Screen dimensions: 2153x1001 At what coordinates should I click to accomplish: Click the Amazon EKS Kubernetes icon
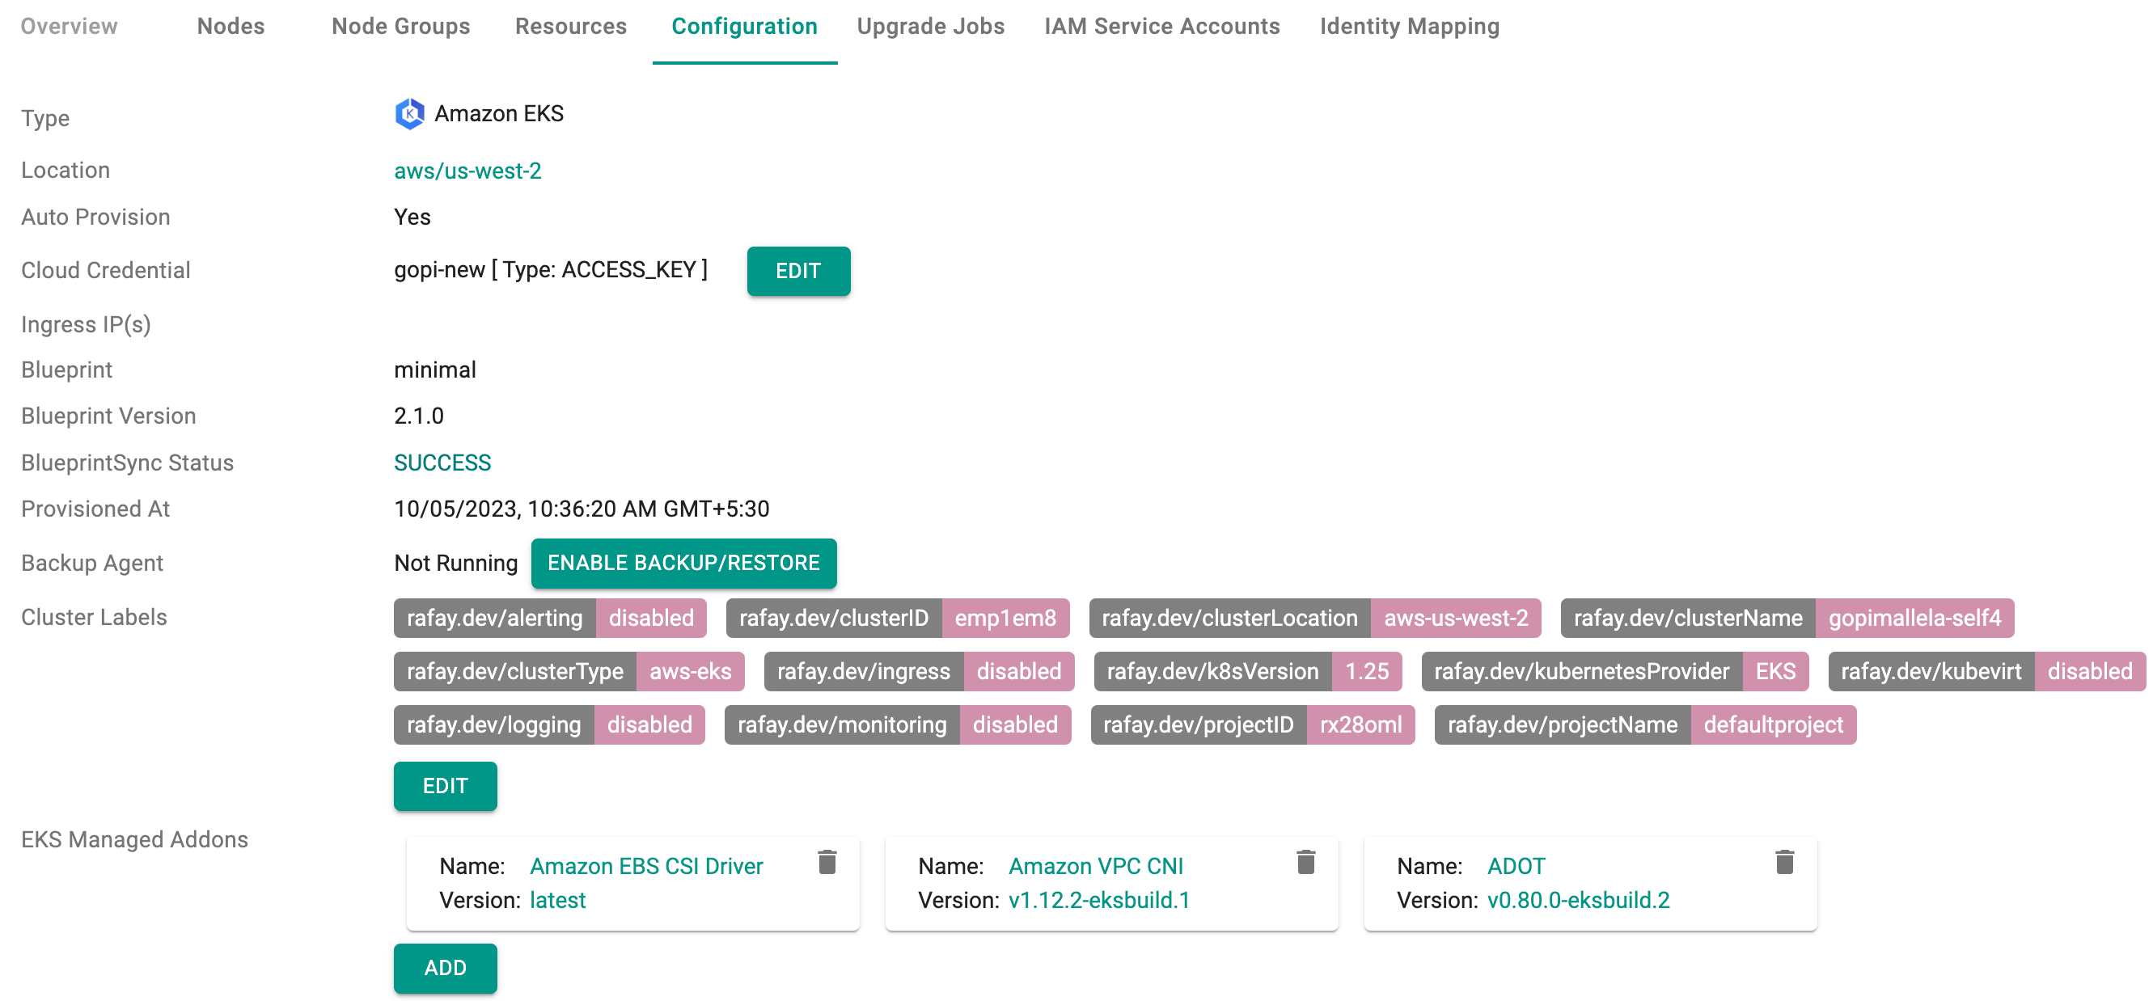409,114
